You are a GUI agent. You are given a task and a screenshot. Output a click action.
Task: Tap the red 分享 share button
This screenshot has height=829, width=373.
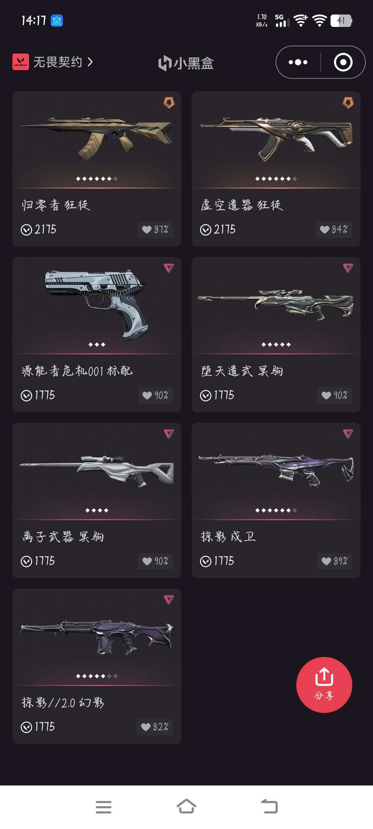[324, 685]
